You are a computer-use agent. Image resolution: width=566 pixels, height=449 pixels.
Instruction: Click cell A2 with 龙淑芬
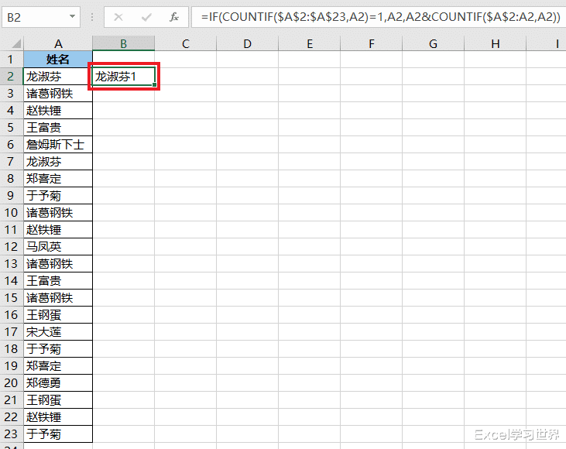(x=58, y=76)
